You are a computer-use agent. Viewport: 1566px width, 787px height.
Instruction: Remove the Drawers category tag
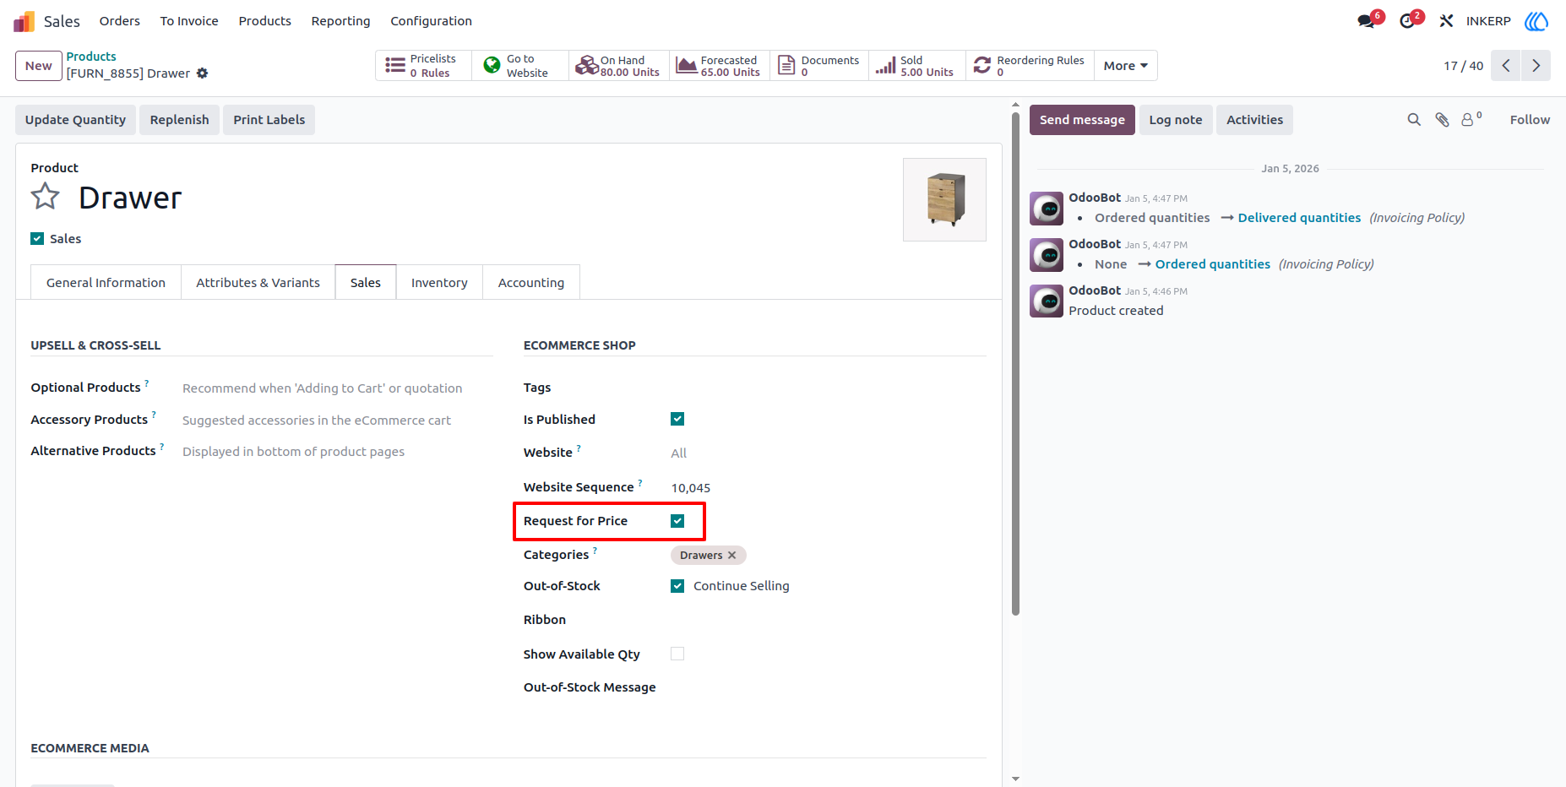click(732, 555)
